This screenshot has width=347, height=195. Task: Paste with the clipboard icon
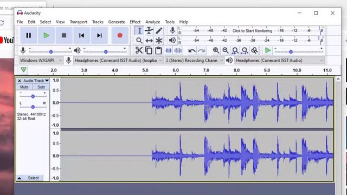tap(158, 50)
